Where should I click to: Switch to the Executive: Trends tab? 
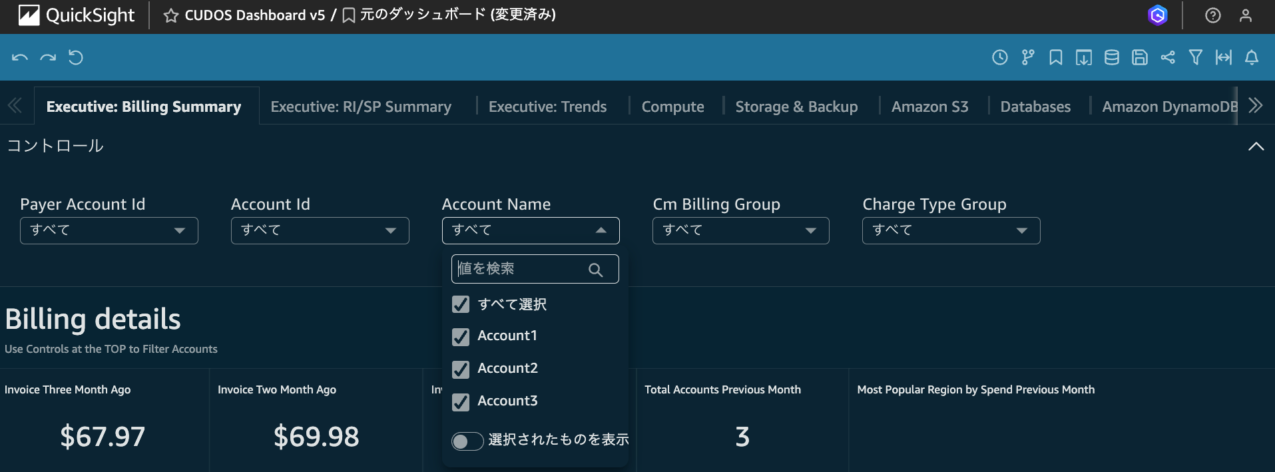(x=548, y=107)
